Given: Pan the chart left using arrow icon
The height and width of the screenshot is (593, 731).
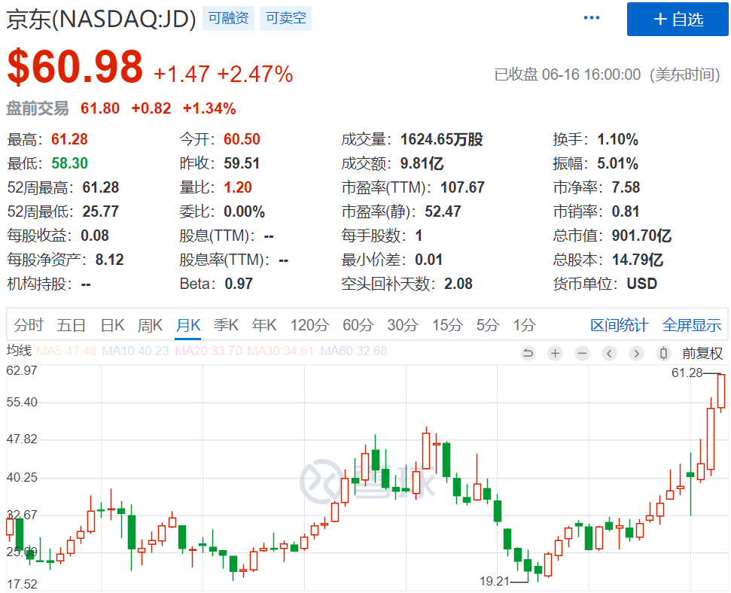Looking at the screenshot, I should click(609, 353).
